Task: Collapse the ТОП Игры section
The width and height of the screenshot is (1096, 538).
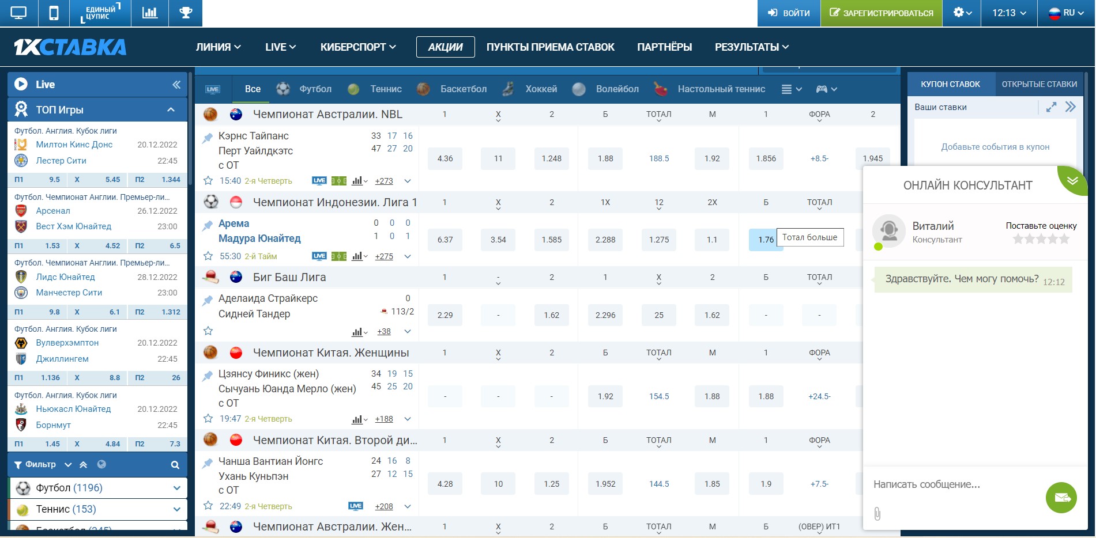Action: pos(171,109)
